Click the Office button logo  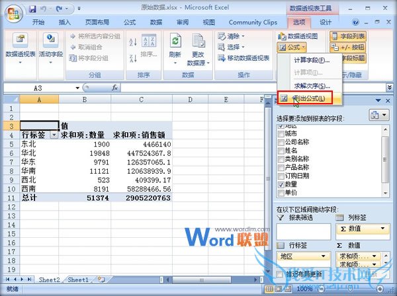(14, 13)
